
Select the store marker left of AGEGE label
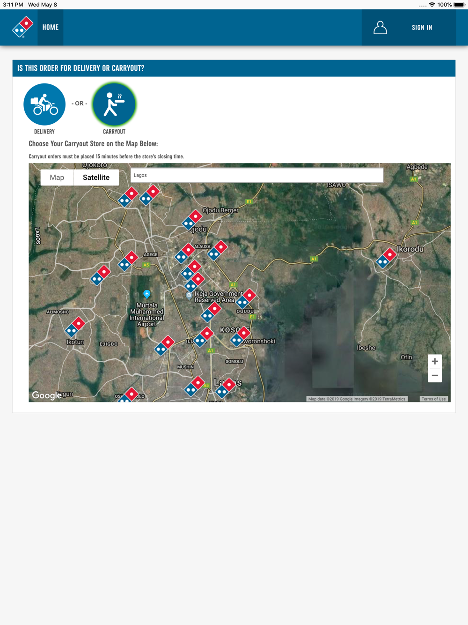click(128, 261)
